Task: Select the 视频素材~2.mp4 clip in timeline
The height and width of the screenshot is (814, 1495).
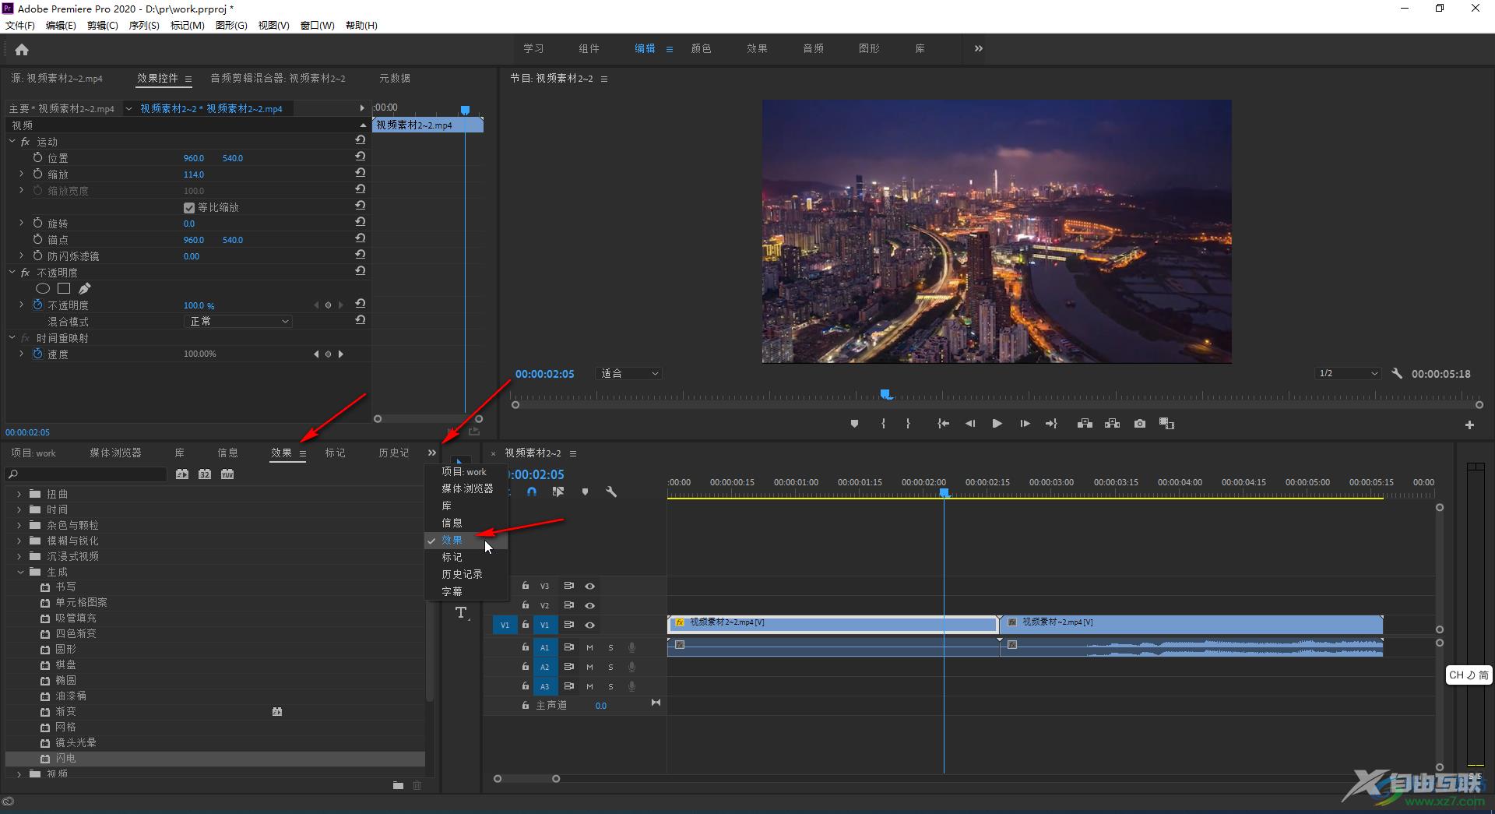Action: [1191, 624]
